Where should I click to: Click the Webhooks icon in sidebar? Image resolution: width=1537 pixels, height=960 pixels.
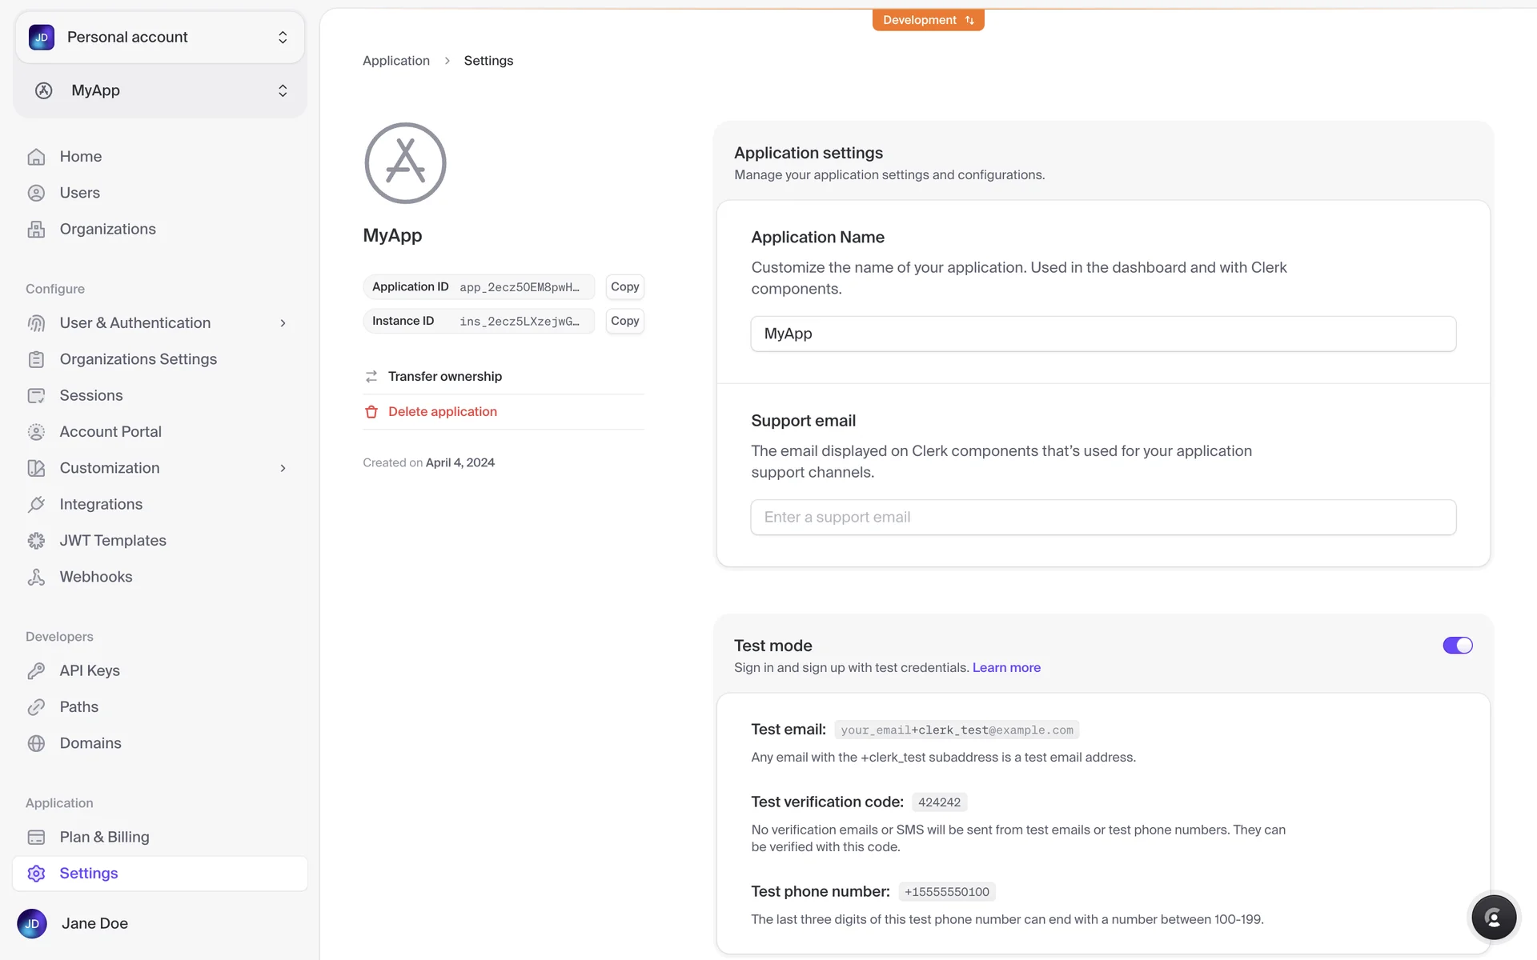tap(36, 577)
